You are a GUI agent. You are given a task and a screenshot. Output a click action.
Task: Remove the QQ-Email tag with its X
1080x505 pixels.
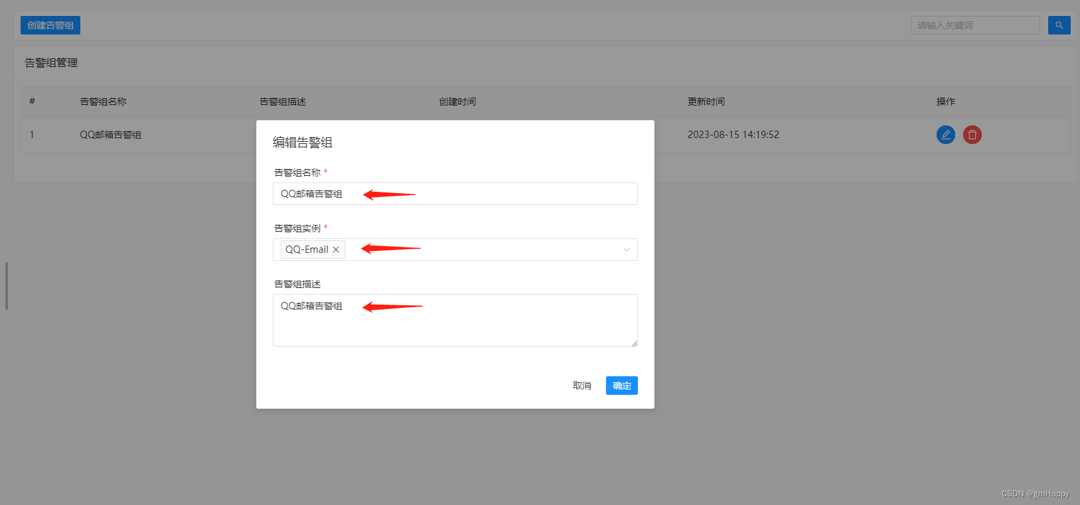click(336, 250)
